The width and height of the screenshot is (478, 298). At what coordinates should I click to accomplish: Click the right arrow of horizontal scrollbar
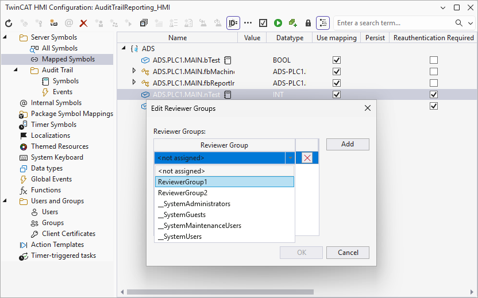[x=472, y=292]
